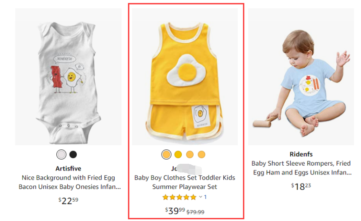Viewport: 361px width, 221px height.
Task: Click the $39.99 price of the playwear set
Action: (x=176, y=211)
